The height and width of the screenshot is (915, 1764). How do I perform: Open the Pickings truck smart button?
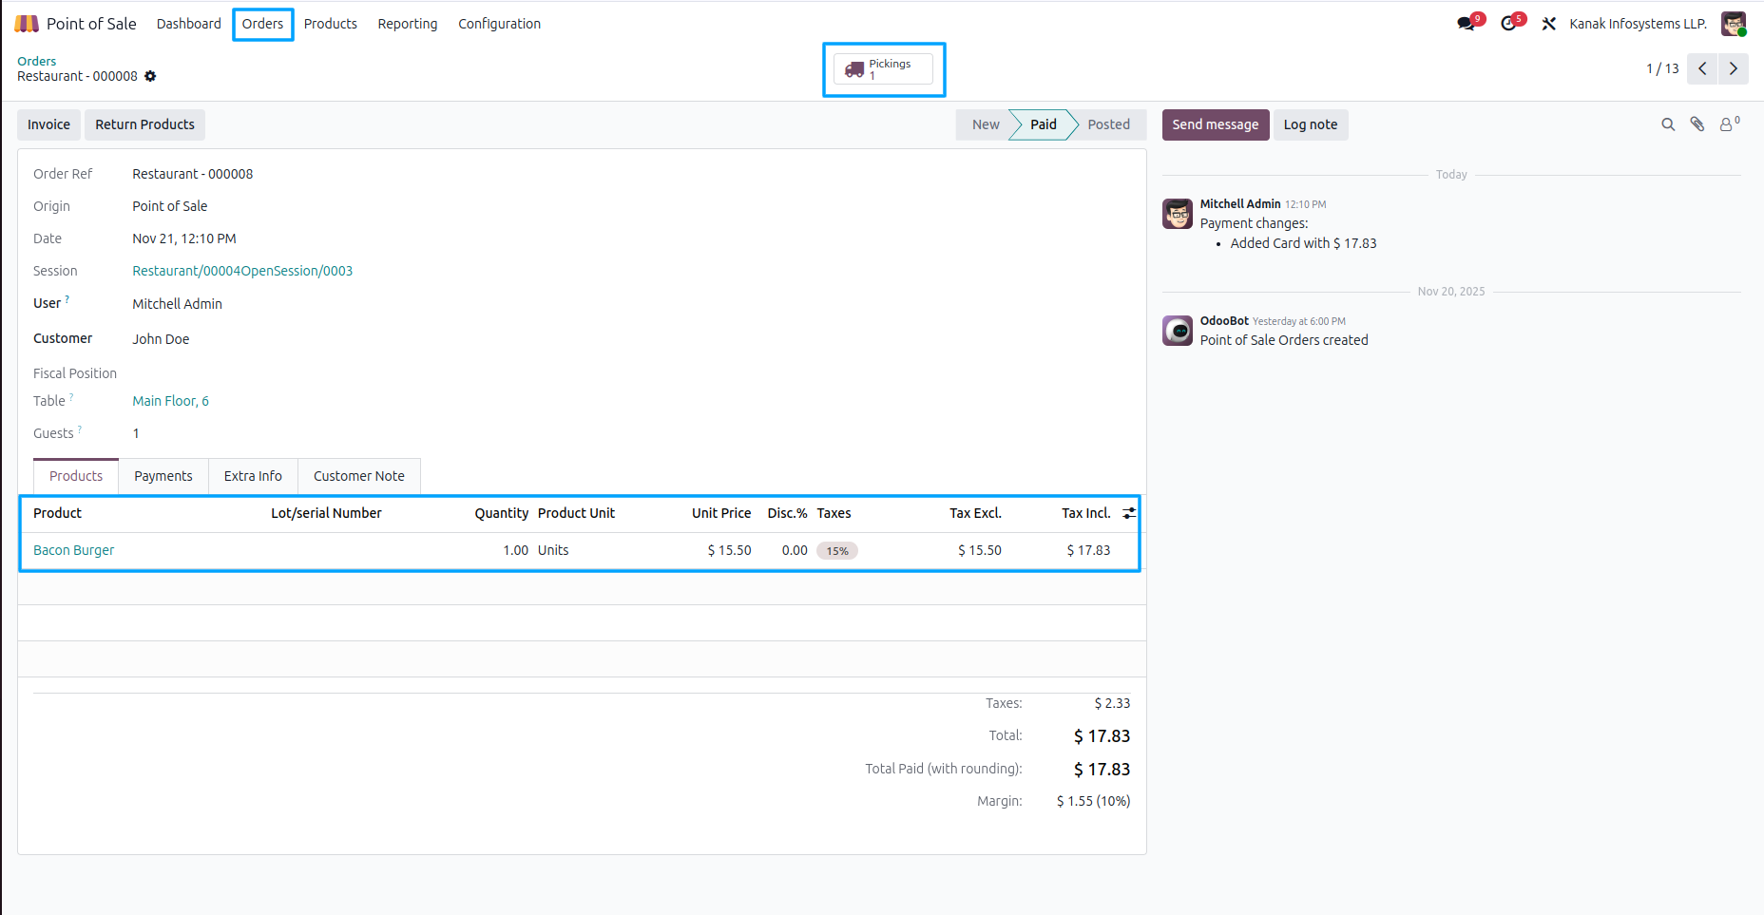click(883, 69)
